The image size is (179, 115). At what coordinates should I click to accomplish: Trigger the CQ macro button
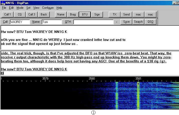click(x=20, y=14)
